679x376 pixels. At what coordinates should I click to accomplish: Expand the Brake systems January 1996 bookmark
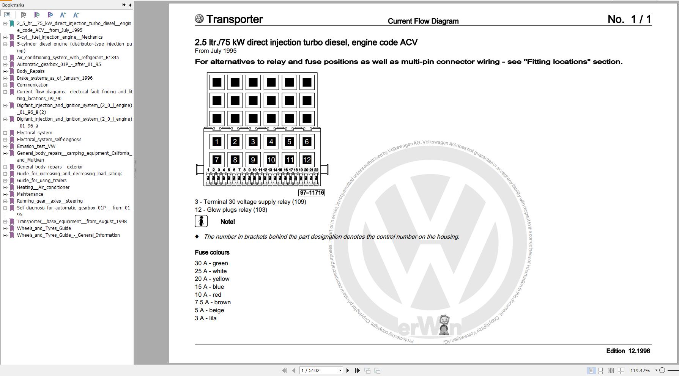click(x=5, y=78)
